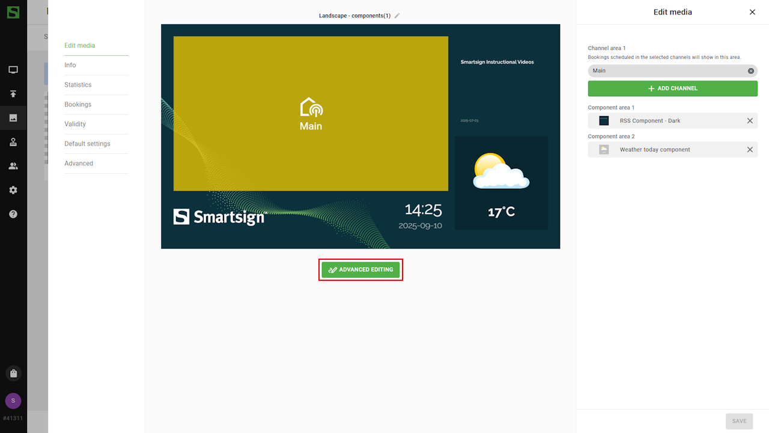The height and width of the screenshot is (433, 769).
Task: Click the Publish upload arrow sidebar icon
Action: pos(13,94)
